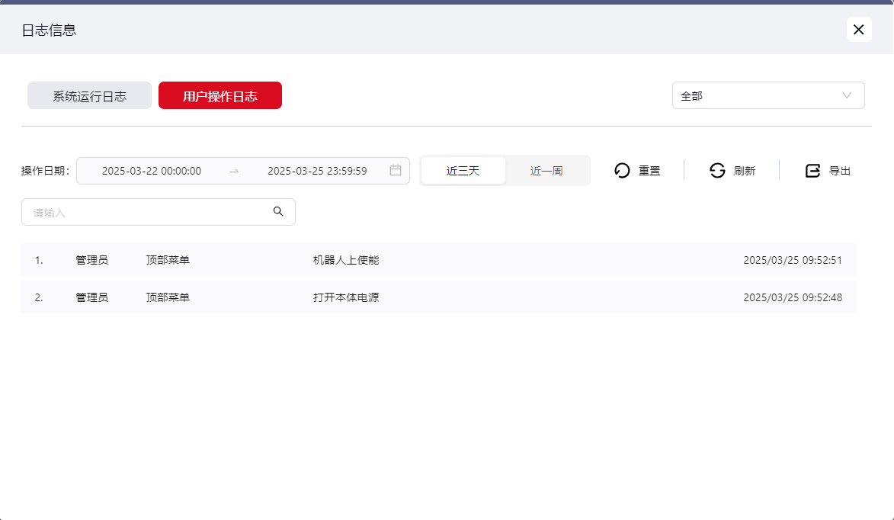The width and height of the screenshot is (894, 520).
Task: Select the 近三天 quick range option
Action: (463, 171)
